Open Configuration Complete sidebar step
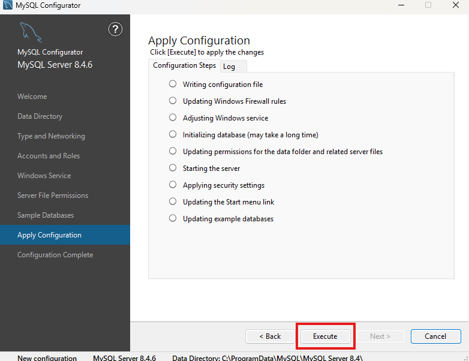The image size is (469, 361). (55, 255)
